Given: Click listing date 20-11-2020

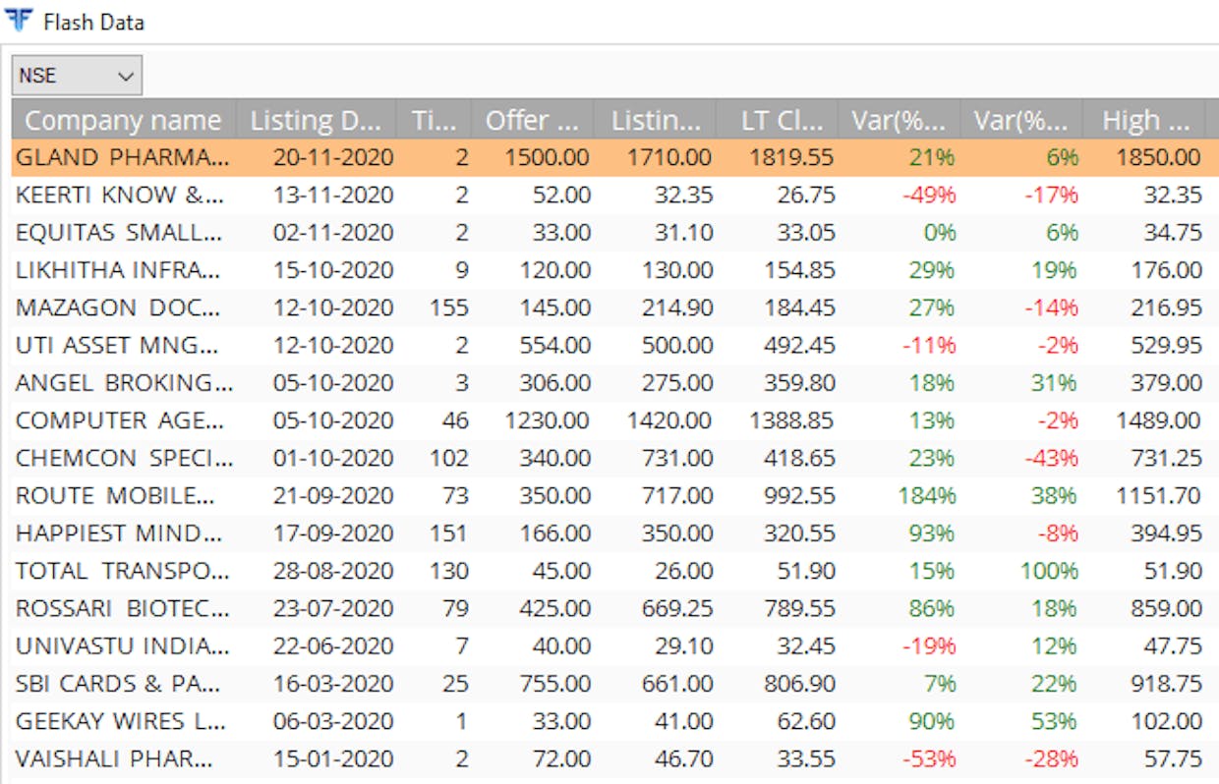Looking at the screenshot, I should pyautogui.click(x=333, y=157).
